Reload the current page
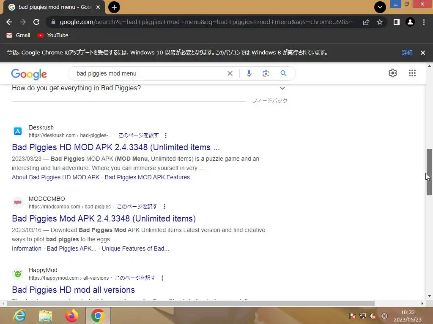433x324 pixels. point(36,22)
